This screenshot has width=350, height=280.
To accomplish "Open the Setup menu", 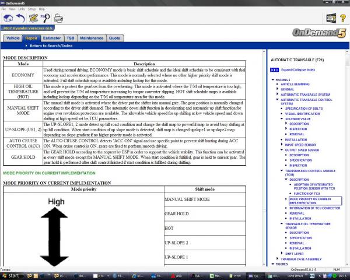I will pos(32,9).
